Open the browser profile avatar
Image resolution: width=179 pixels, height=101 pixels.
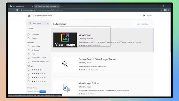point(165,10)
